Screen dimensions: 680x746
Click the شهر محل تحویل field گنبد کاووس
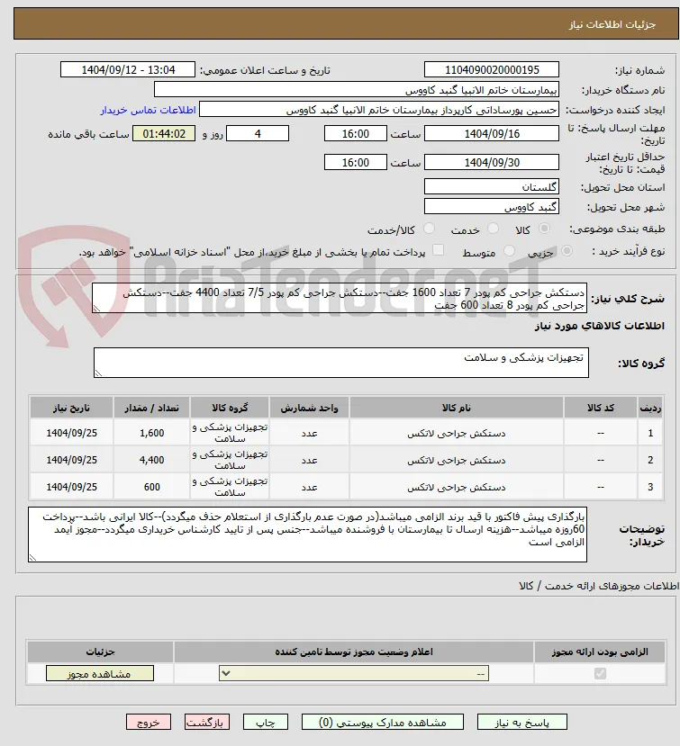pyautogui.click(x=492, y=206)
